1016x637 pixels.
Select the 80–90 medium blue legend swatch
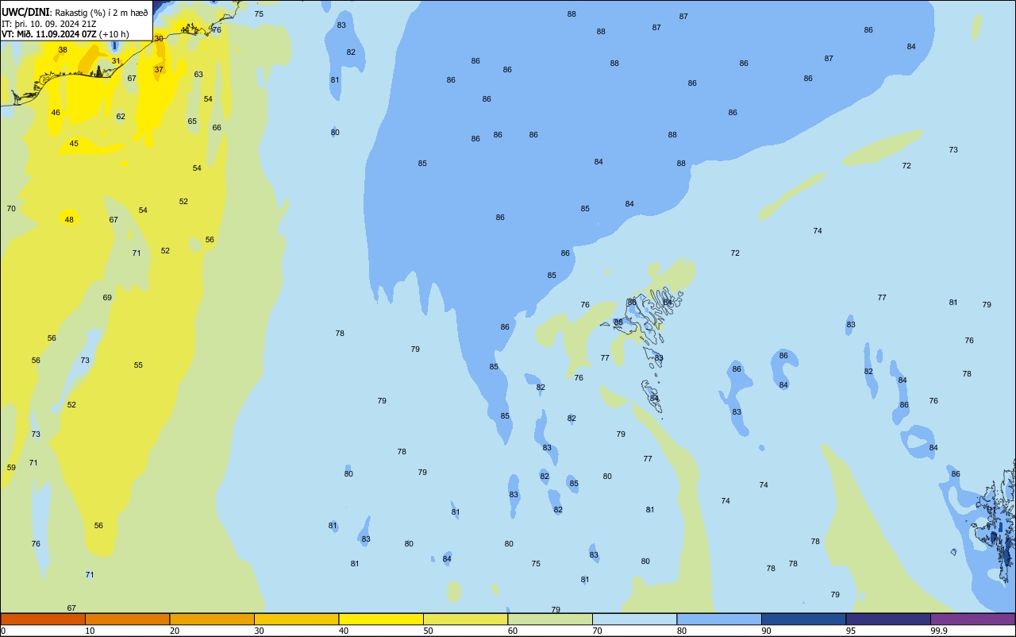click(x=719, y=619)
